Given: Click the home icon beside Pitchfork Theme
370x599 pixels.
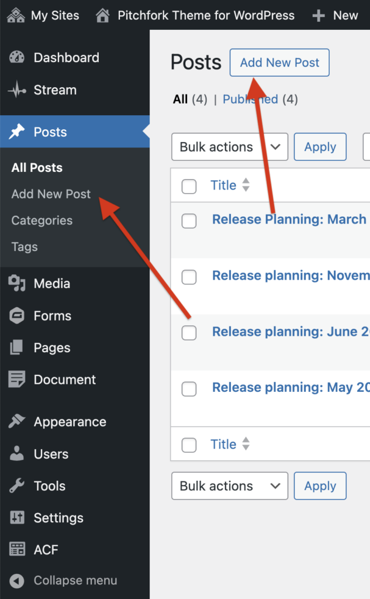Looking at the screenshot, I should click(x=103, y=15).
